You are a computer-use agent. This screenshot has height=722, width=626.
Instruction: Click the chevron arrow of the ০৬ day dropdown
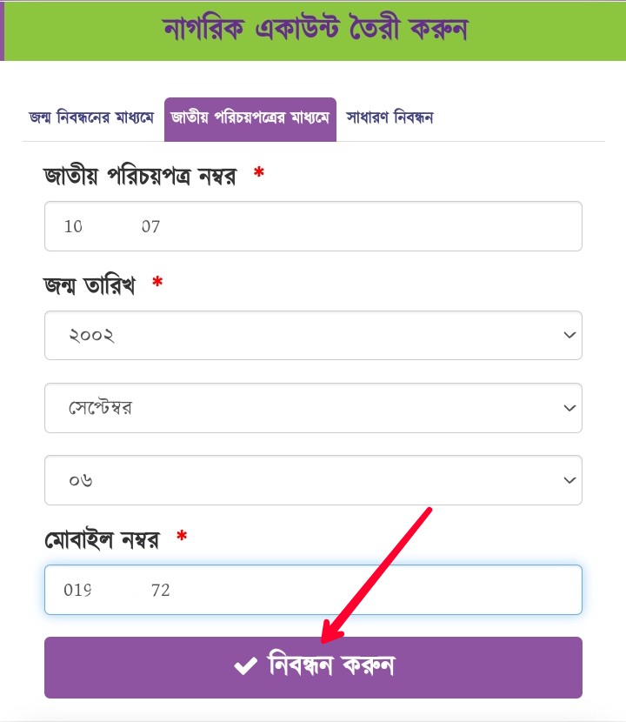pos(569,480)
